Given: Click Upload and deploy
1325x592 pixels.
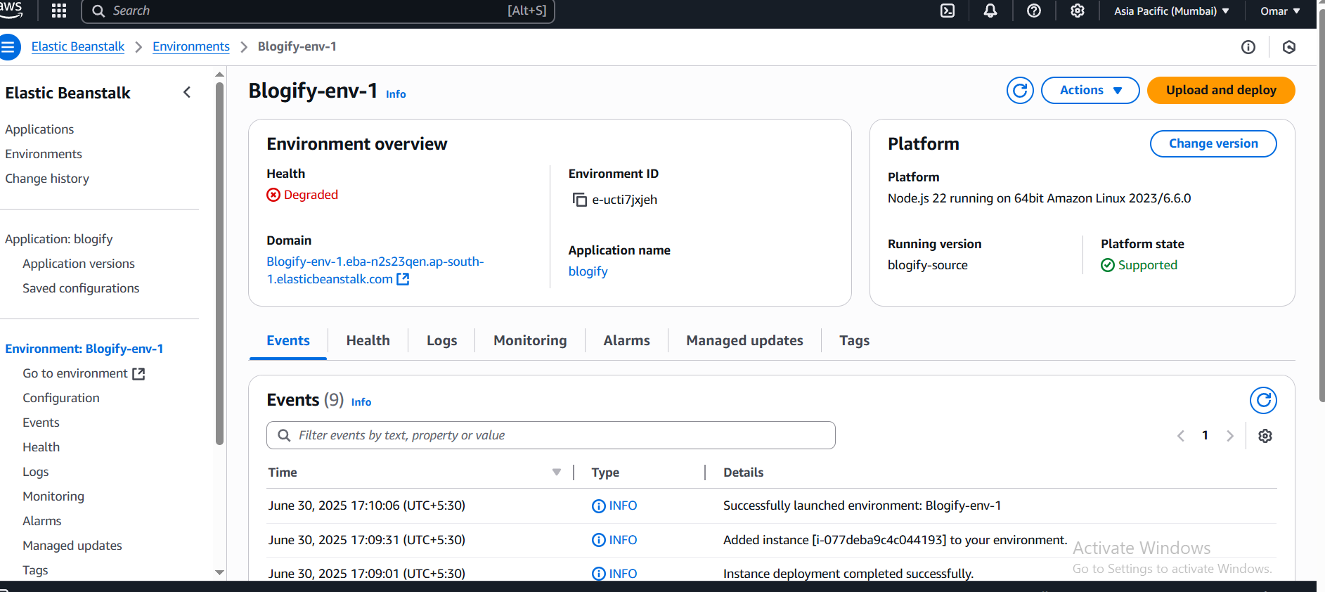Looking at the screenshot, I should 1221,90.
